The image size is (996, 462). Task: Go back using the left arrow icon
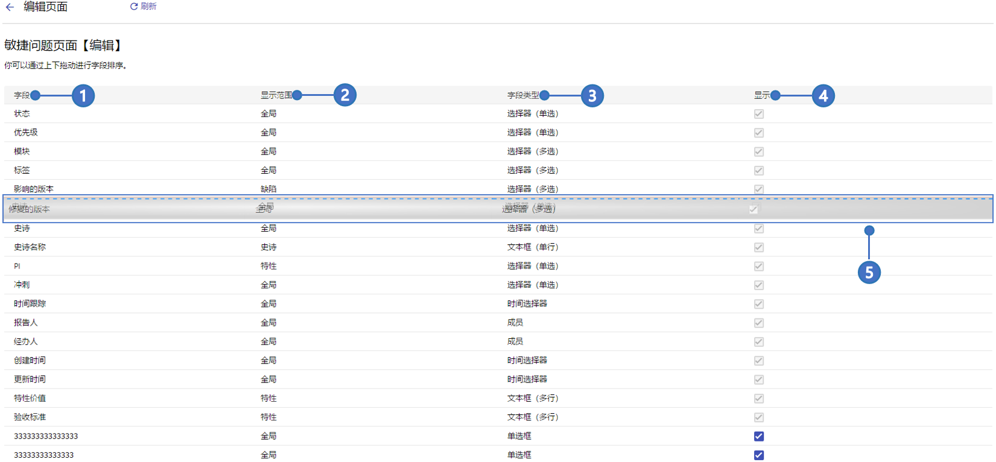click(x=10, y=7)
